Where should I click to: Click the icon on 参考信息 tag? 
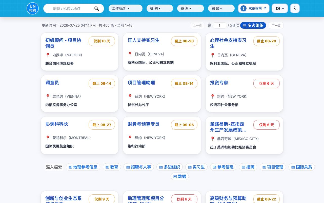(215, 167)
